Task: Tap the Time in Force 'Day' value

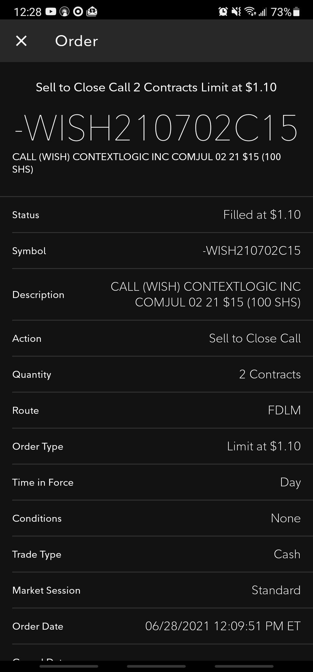Action: pyautogui.click(x=290, y=482)
